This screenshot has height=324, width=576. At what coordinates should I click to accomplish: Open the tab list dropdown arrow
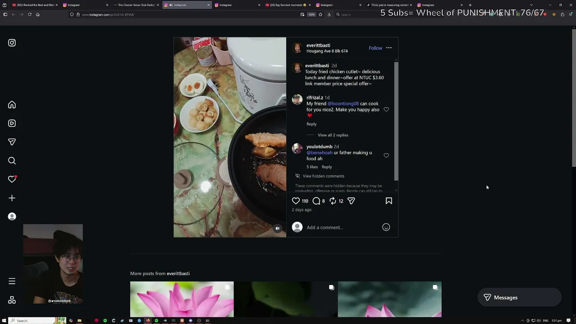pyautogui.click(x=531, y=5)
